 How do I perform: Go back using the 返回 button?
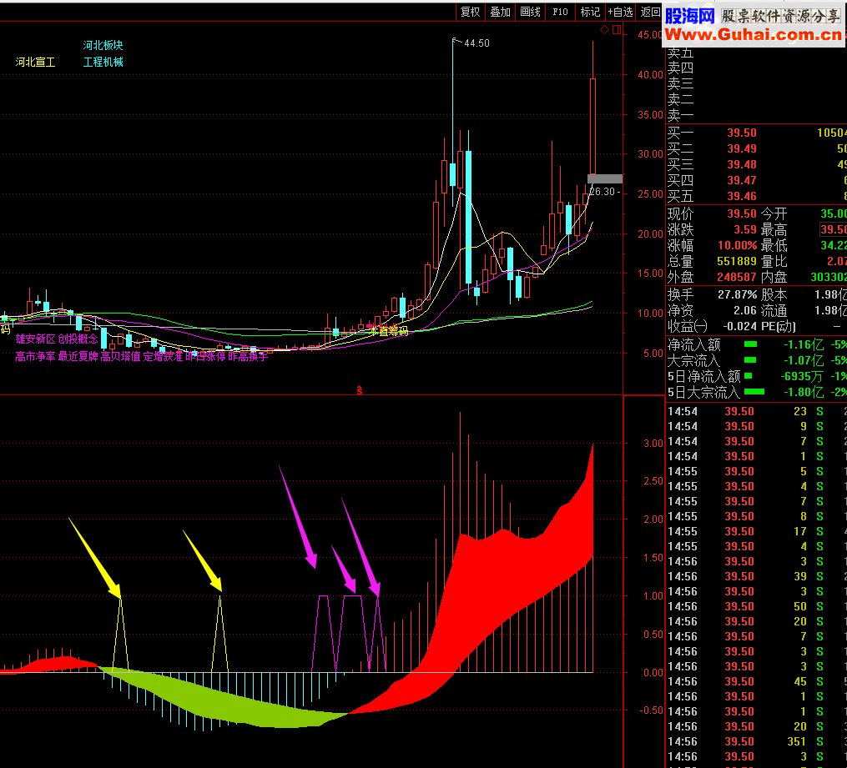pos(650,12)
